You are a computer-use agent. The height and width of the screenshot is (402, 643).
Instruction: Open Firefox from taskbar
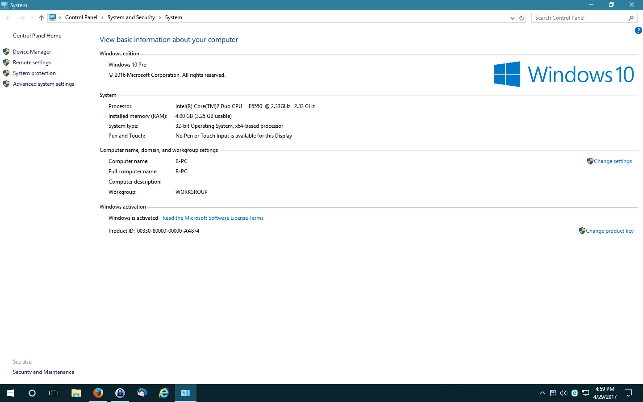(98, 393)
